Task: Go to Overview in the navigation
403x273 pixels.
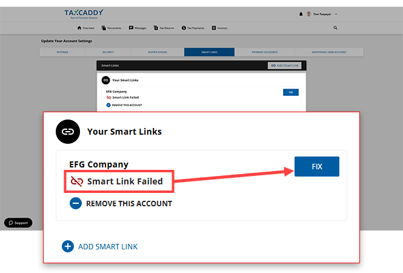Action: pyautogui.click(x=85, y=28)
